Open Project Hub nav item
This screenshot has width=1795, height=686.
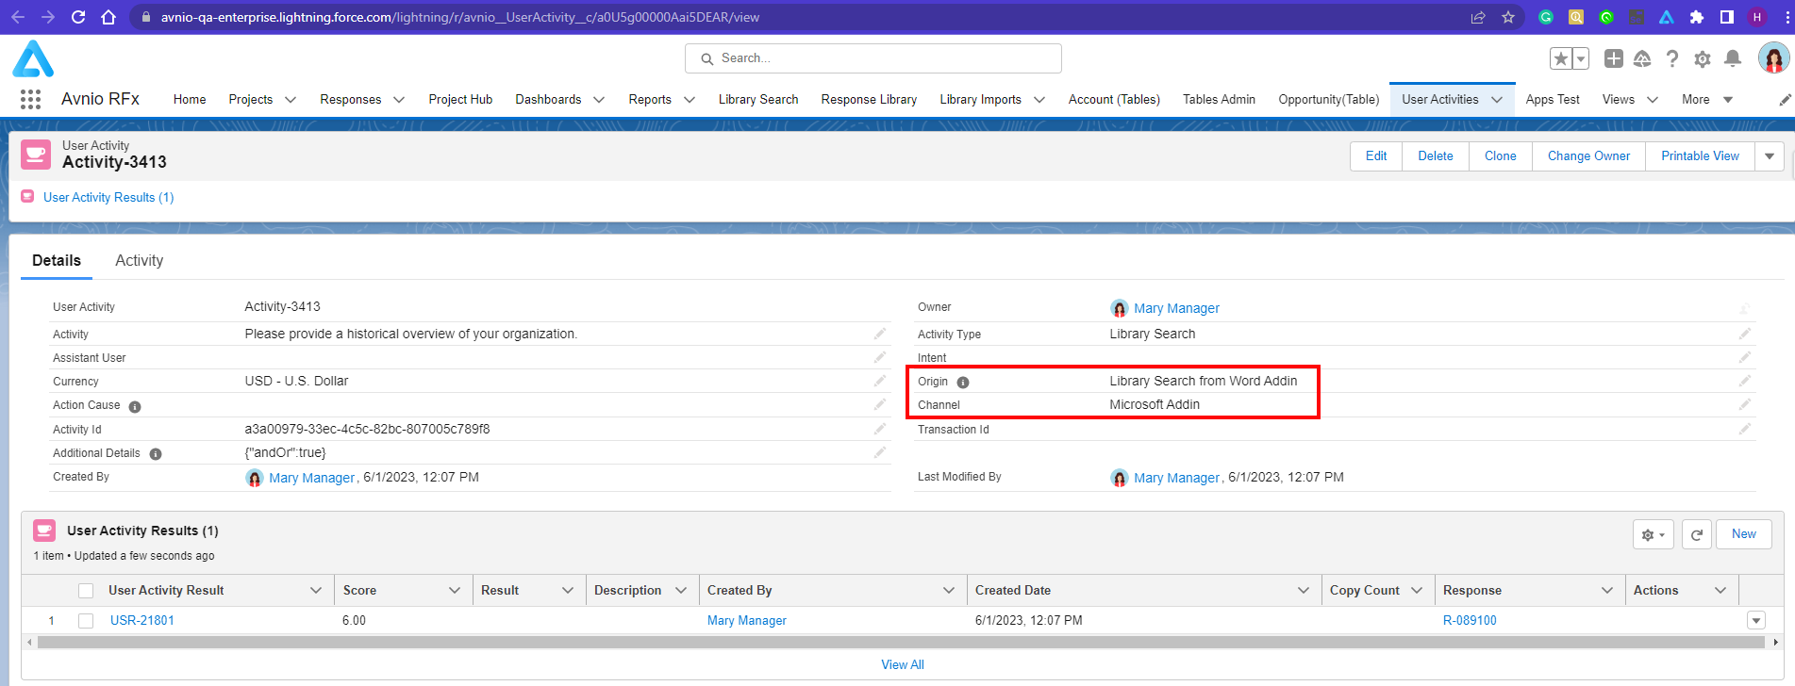460,100
